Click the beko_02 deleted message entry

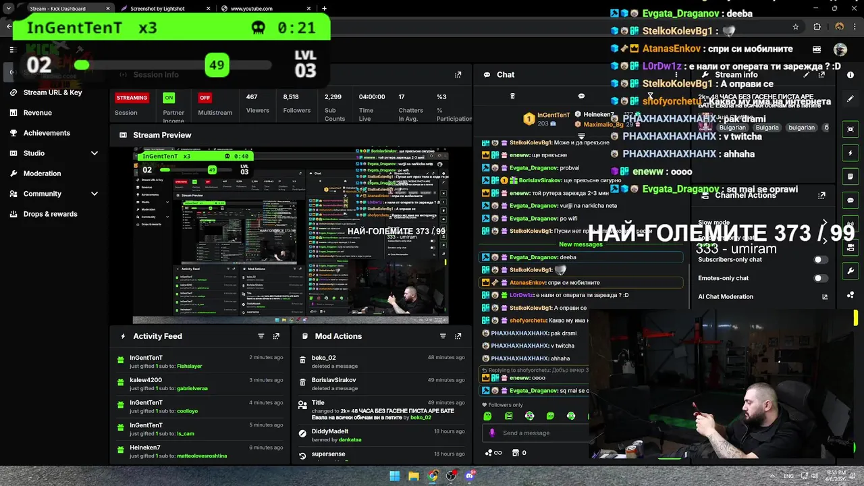[381, 362]
